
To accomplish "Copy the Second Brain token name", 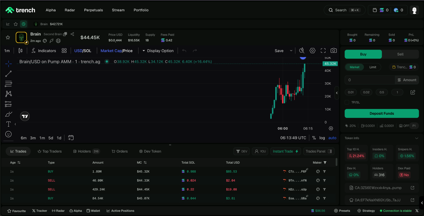I will point(65,34).
